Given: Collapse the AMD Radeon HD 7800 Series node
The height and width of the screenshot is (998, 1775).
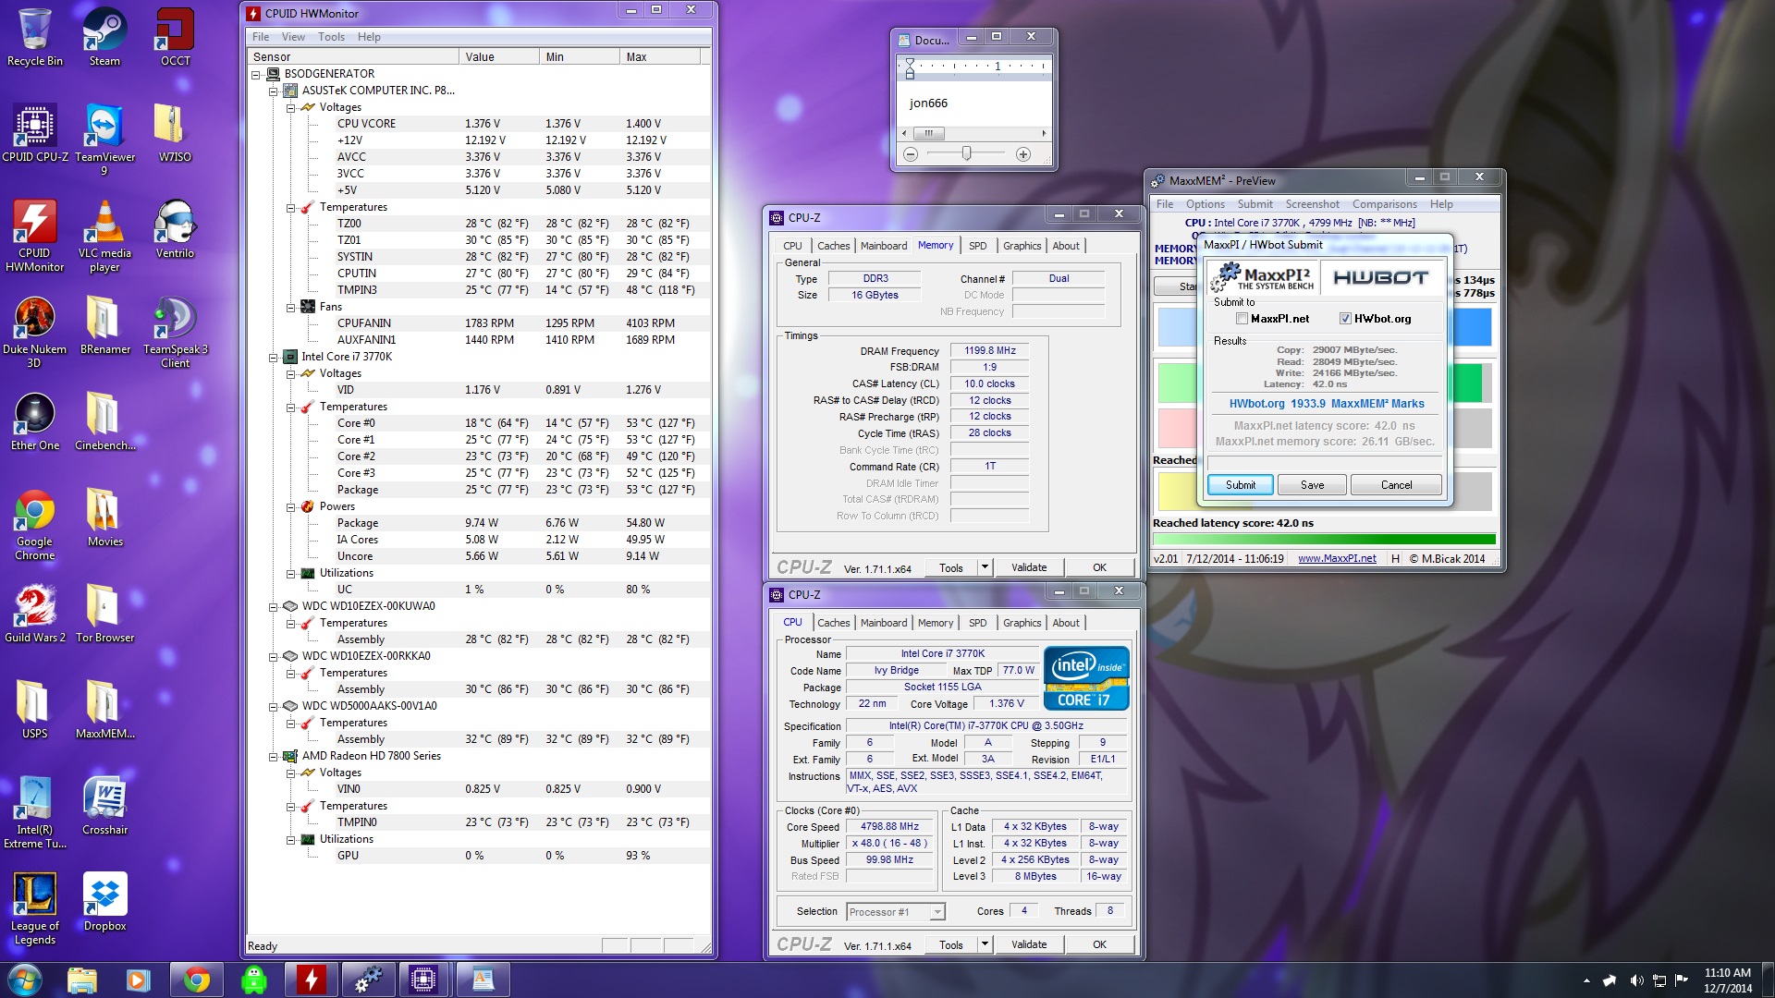Looking at the screenshot, I should pos(273,756).
